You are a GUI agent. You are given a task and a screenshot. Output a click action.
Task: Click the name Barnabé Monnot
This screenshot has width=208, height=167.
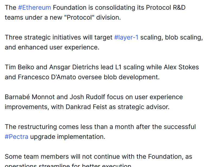tap(30, 97)
